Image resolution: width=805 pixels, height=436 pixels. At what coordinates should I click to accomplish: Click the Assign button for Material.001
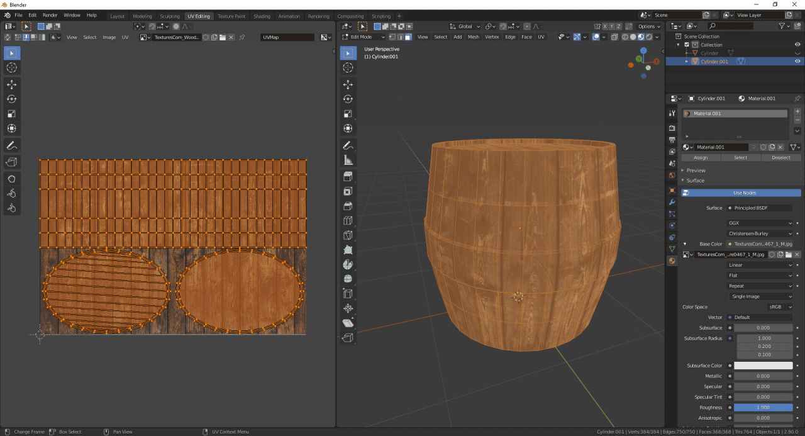coord(700,157)
